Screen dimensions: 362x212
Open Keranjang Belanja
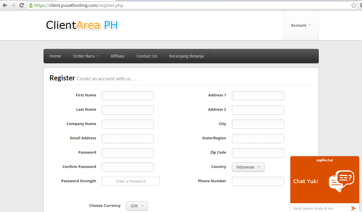click(186, 56)
